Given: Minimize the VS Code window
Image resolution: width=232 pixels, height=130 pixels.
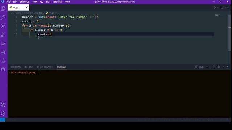Looking at the screenshot, I should (214, 1).
